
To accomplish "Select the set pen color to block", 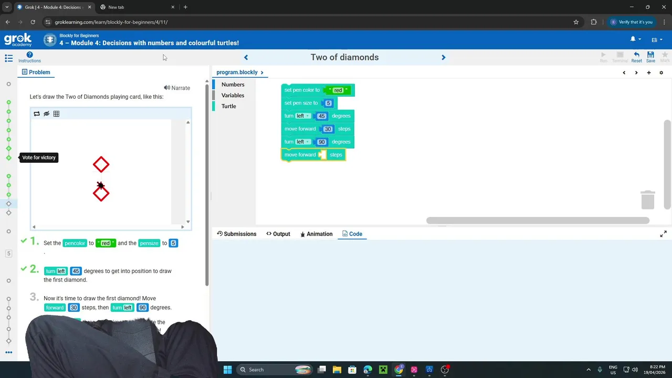I will [301, 90].
